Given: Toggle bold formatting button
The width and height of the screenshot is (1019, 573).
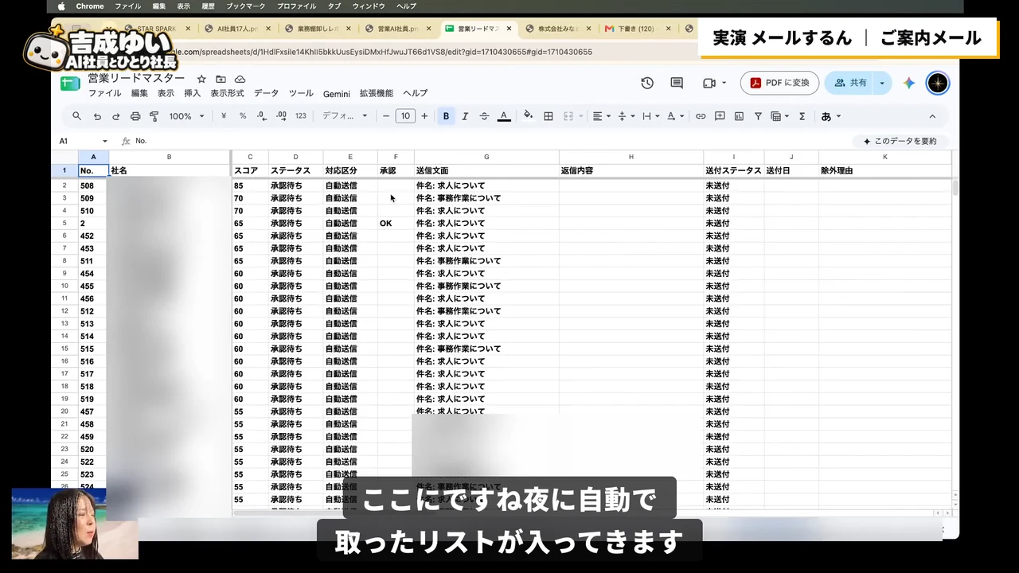Looking at the screenshot, I should pos(446,116).
